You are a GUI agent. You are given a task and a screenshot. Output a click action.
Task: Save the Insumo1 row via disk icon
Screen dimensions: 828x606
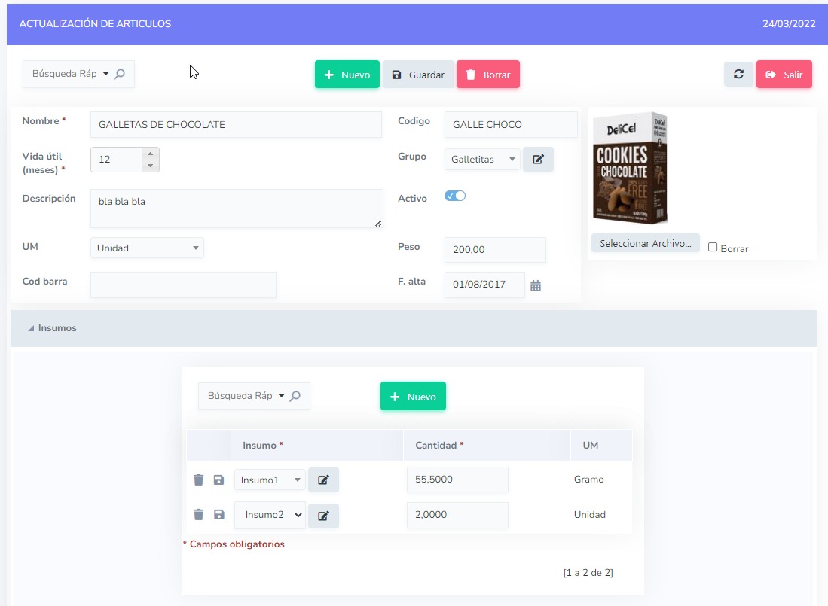click(218, 480)
